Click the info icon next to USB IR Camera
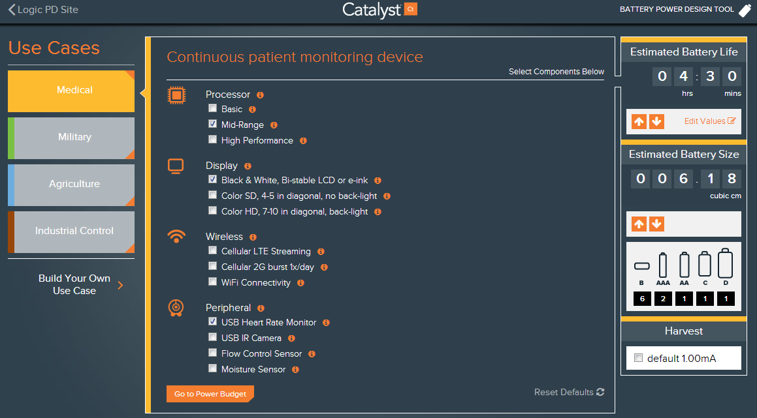The width and height of the screenshot is (757, 418). (291, 338)
